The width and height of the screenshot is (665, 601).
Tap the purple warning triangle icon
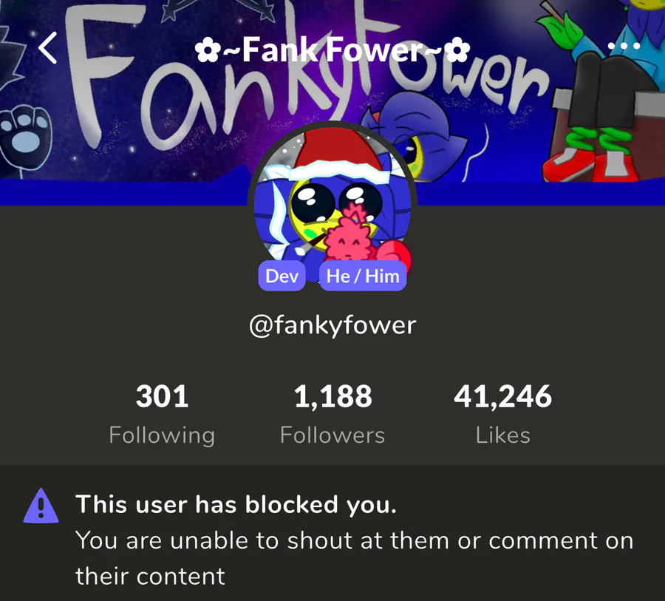pos(41,506)
